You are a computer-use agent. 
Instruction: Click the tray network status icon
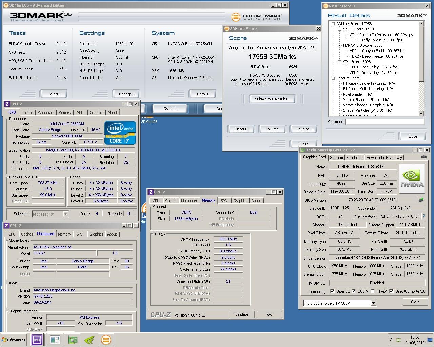click(399, 340)
